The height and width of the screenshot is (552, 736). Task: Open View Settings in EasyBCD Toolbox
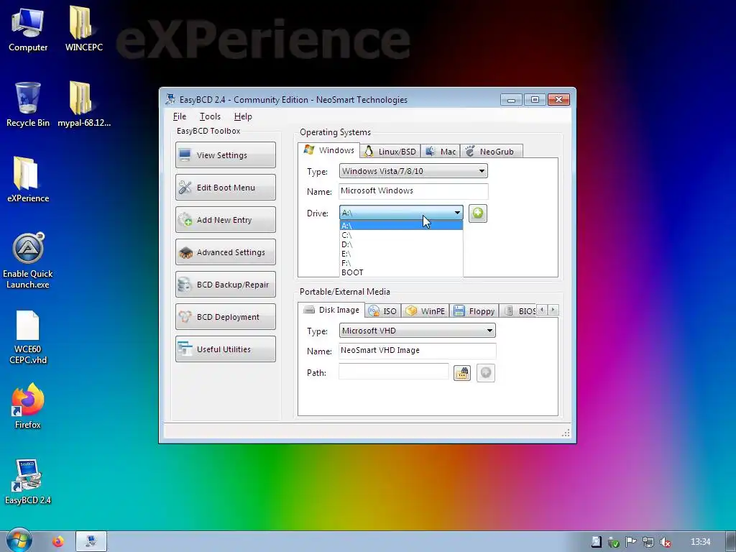(x=225, y=155)
